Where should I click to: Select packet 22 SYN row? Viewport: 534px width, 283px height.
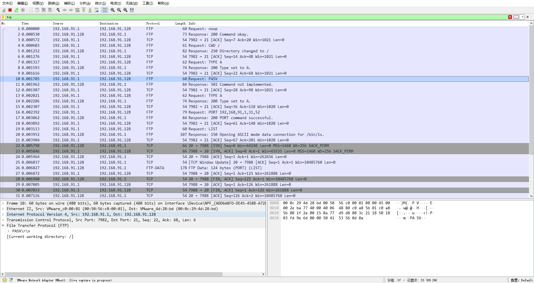click(264, 146)
